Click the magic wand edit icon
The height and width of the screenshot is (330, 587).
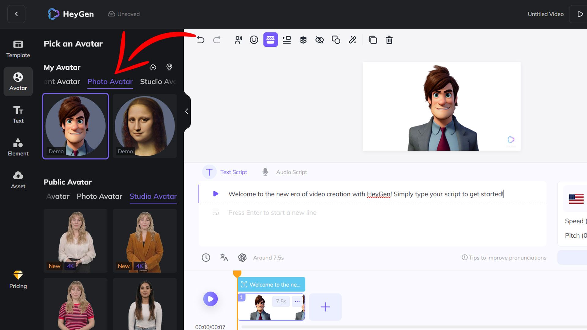point(352,40)
